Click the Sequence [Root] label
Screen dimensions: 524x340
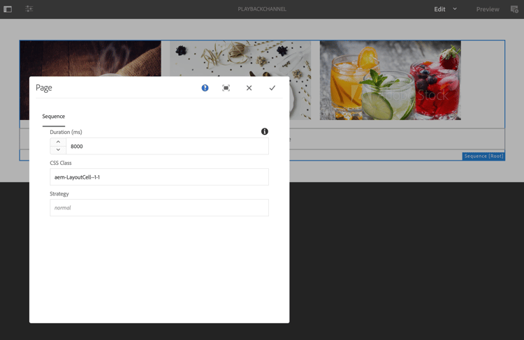pyautogui.click(x=483, y=156)
